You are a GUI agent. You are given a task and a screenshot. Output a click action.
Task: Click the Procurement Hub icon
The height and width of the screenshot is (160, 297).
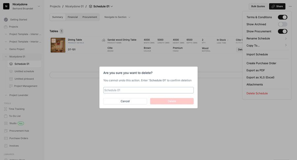tap(6, 131)
